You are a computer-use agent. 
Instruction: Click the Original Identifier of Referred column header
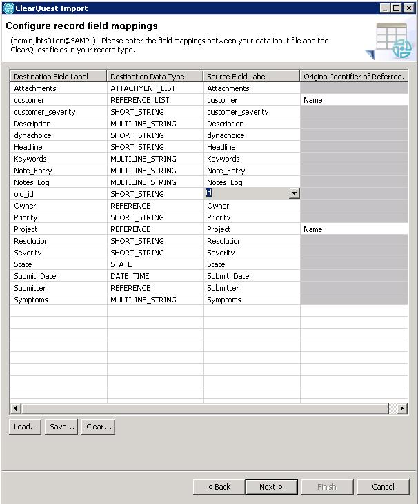[354, 77]
